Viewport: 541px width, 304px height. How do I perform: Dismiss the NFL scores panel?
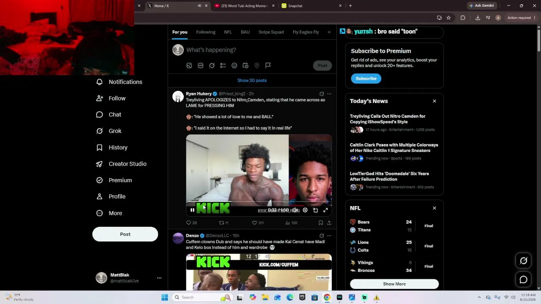pos(434,208)
